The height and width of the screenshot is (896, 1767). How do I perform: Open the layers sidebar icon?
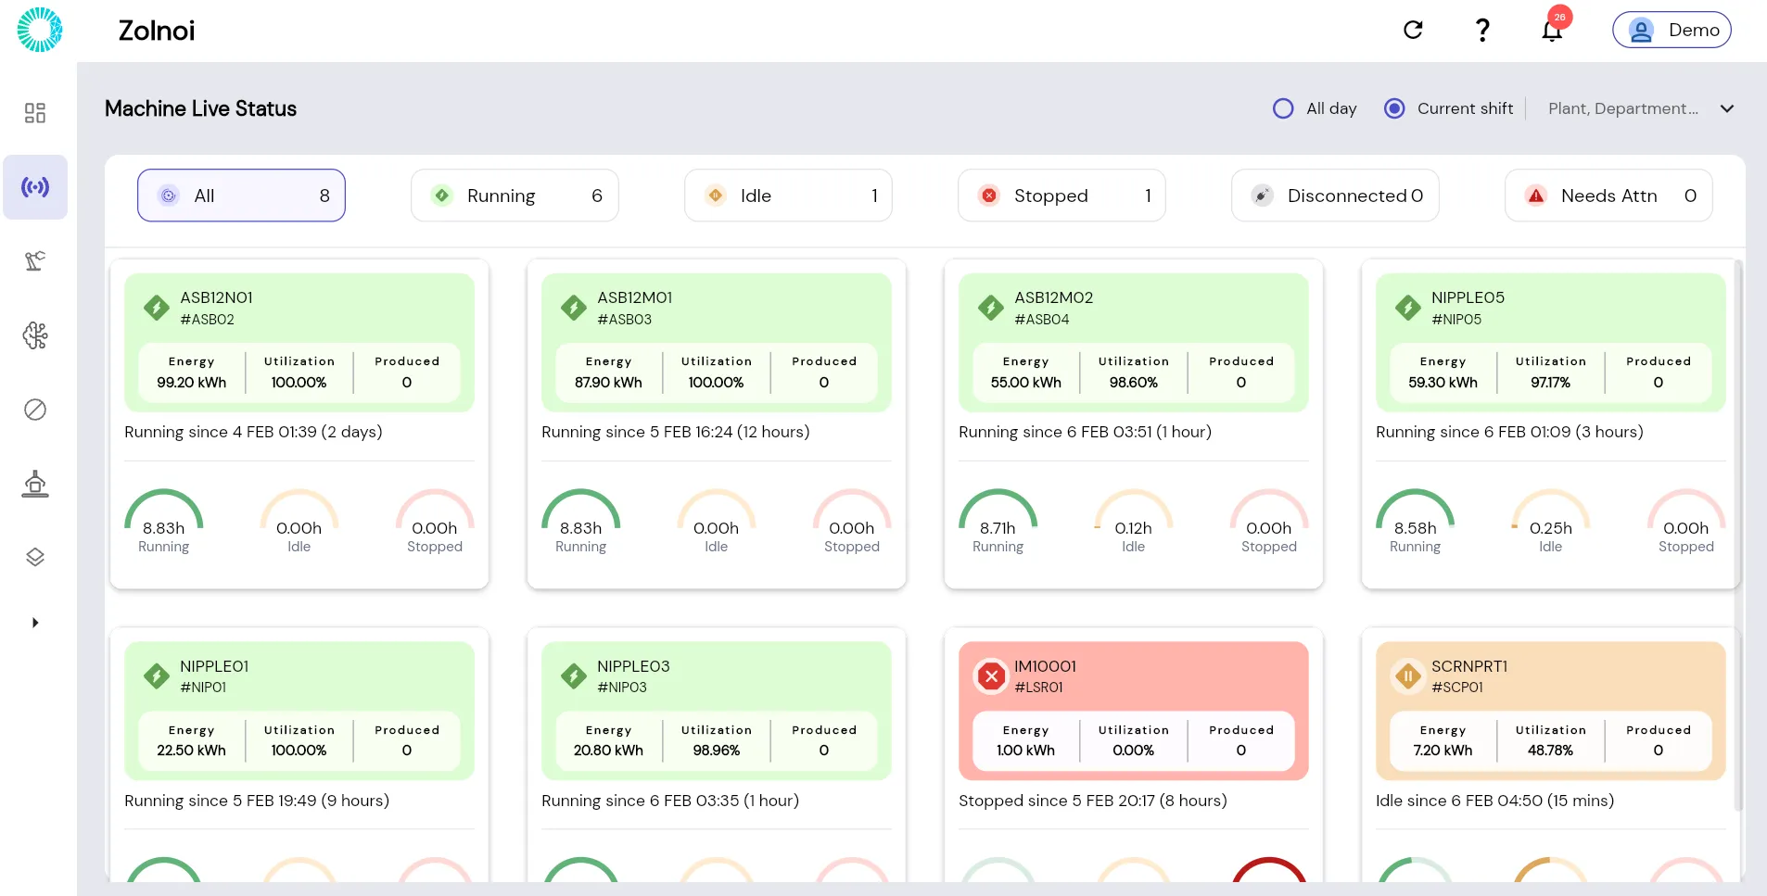coord(35,557)
